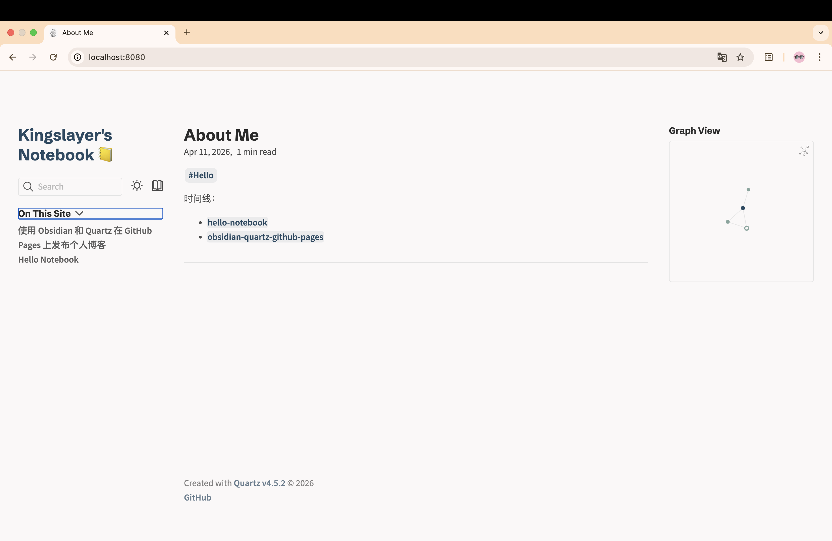Image resolution: width=832 pixels, height=541 pixels.
Task: Open Chrome three-dot menu
Action: 819,57
